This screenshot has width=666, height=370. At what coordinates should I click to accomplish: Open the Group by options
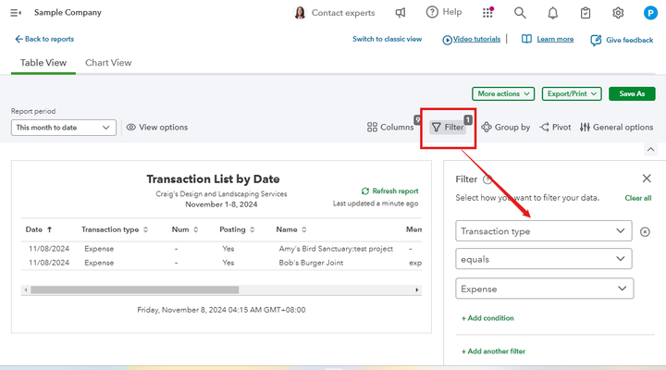click(506, 128)
